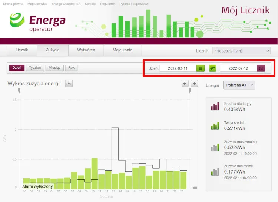Click Zużycie minimalne bar icon

tap(215, 172)
